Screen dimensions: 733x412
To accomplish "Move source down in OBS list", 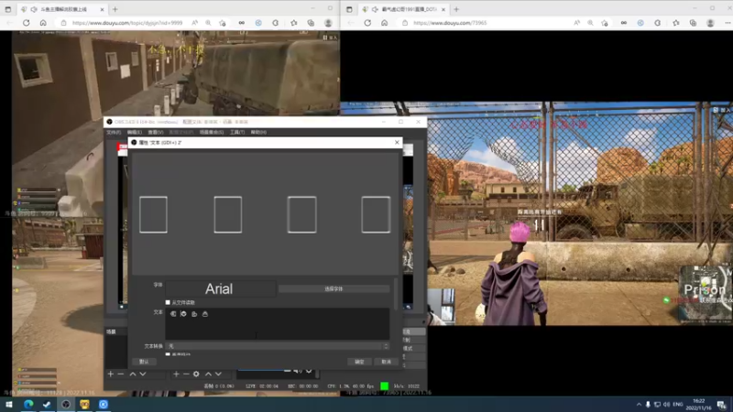I will [218, 374].
